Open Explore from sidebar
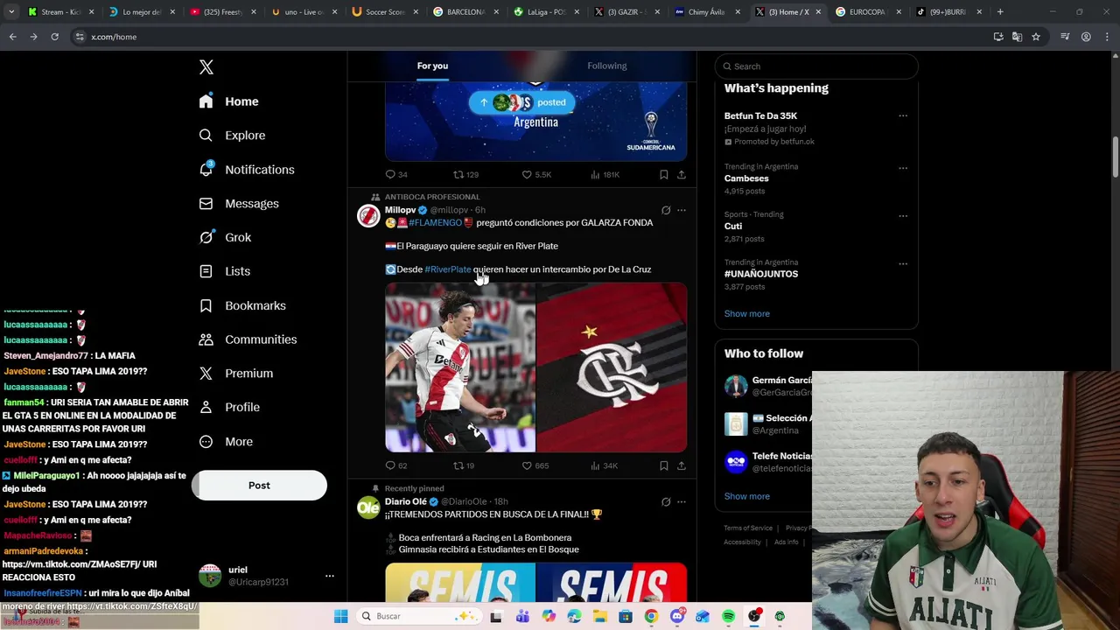The image size is (1120, 630). coord(232,136)
